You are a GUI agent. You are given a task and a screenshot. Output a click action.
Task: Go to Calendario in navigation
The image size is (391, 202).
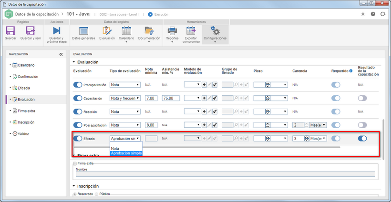pyautogui.click(x=24, y=65)
